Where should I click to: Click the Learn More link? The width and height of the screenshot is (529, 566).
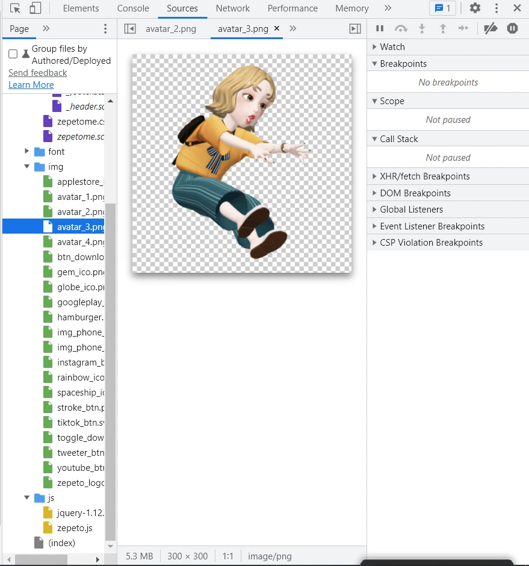tap(31, 85)
